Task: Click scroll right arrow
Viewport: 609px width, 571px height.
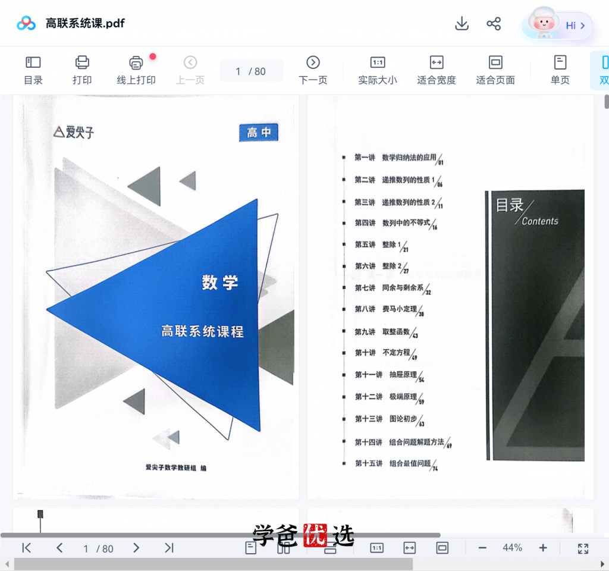Action: (x=602, y=564)
